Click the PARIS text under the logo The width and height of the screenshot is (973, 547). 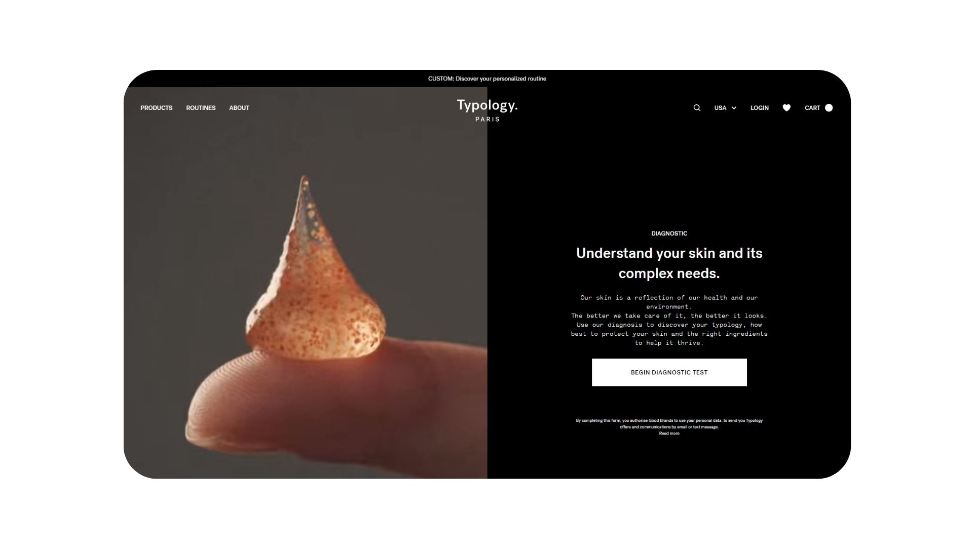[488, 120]
